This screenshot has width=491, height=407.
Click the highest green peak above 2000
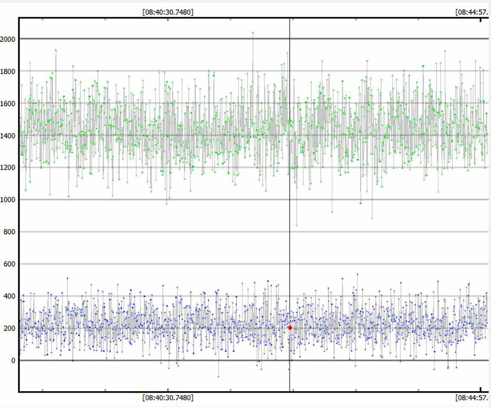coord(253,32)
